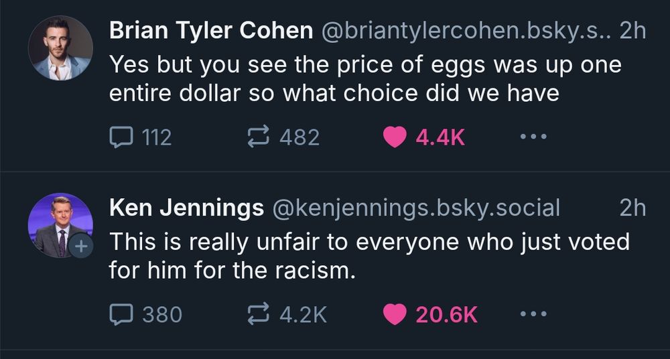Open the post about the price of eggs
The width and height of the screenshot is (670, 359).
[x=365, y=78]
